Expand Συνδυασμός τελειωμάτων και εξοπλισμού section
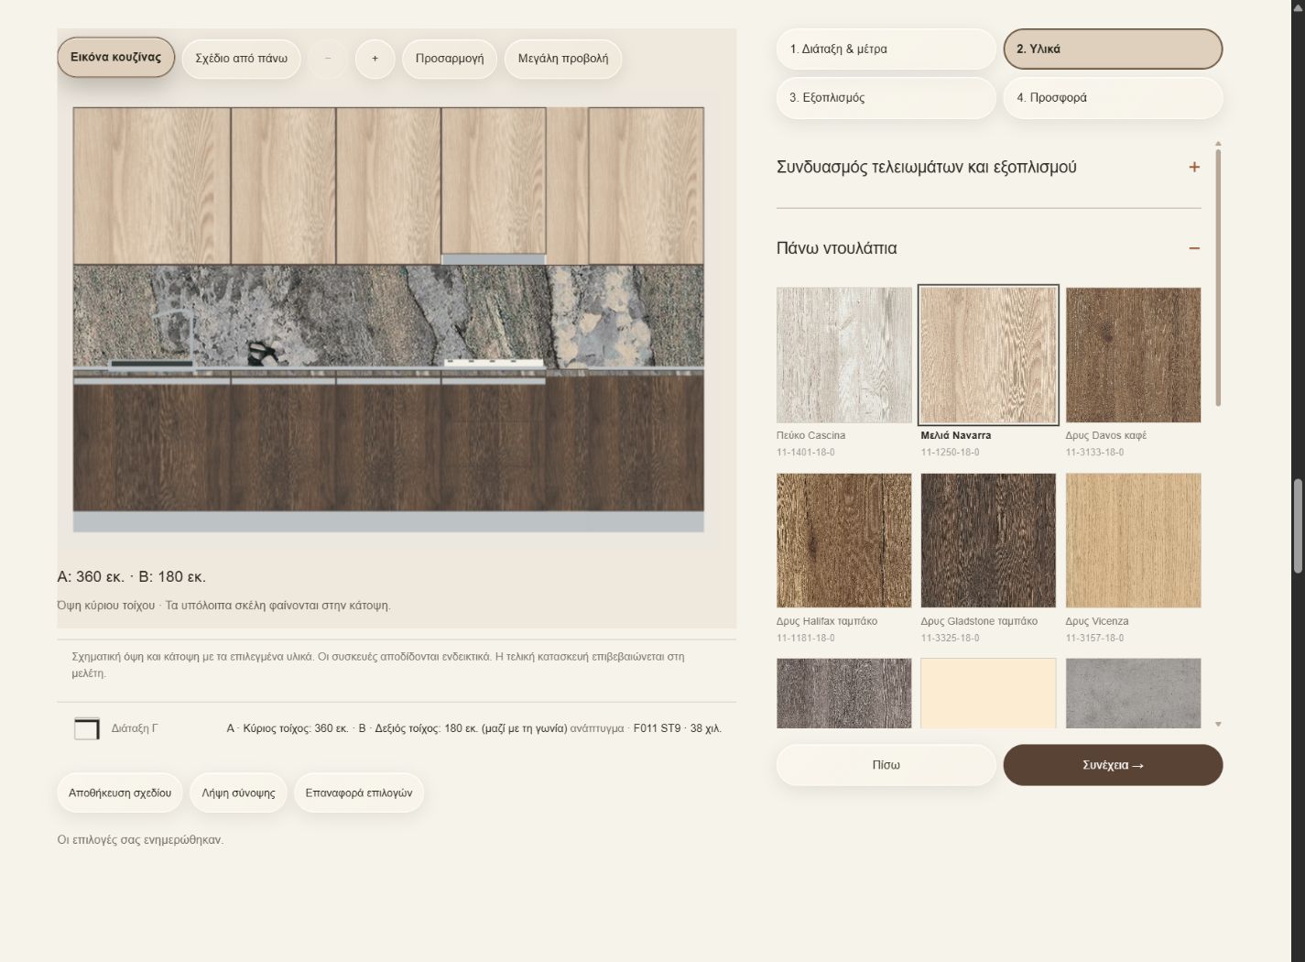This screenshot has height=962, width=1305. (989, 167)
